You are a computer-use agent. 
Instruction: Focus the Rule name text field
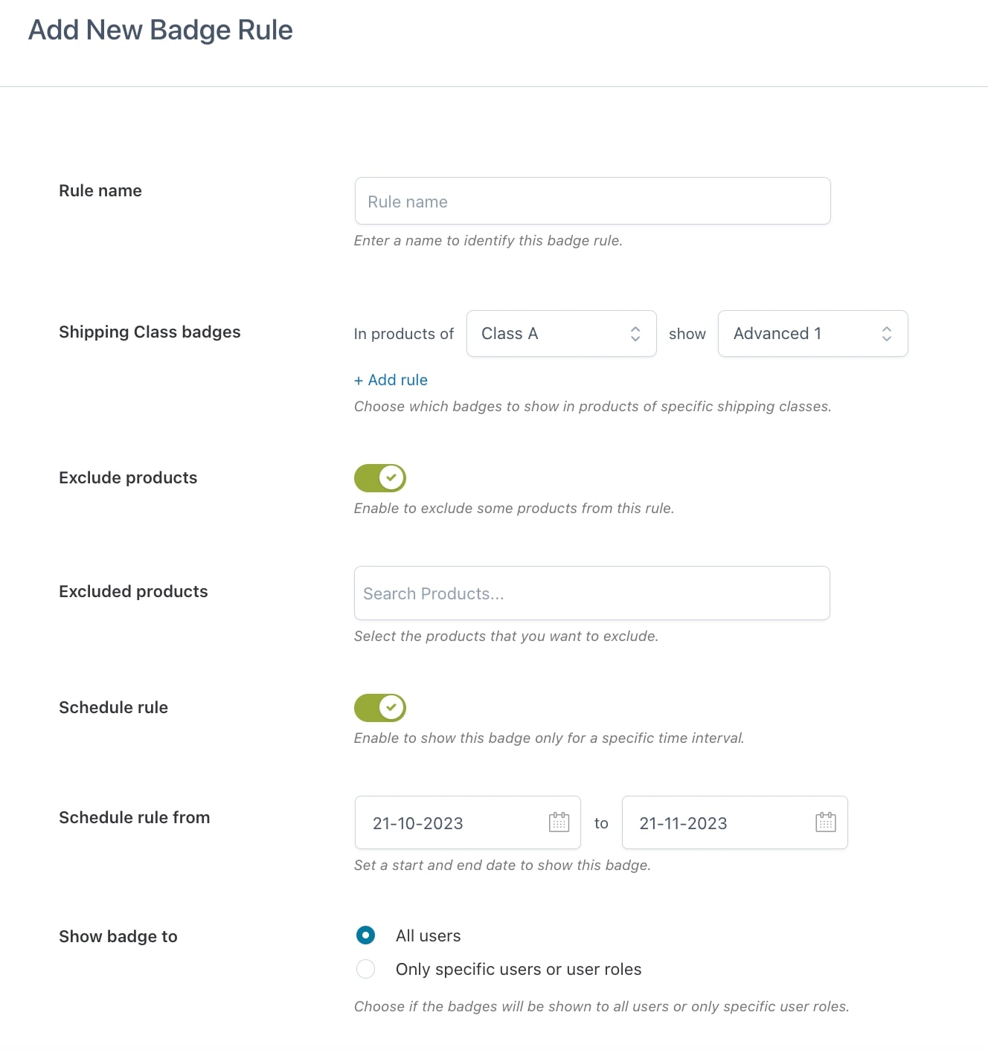point(593,201)
